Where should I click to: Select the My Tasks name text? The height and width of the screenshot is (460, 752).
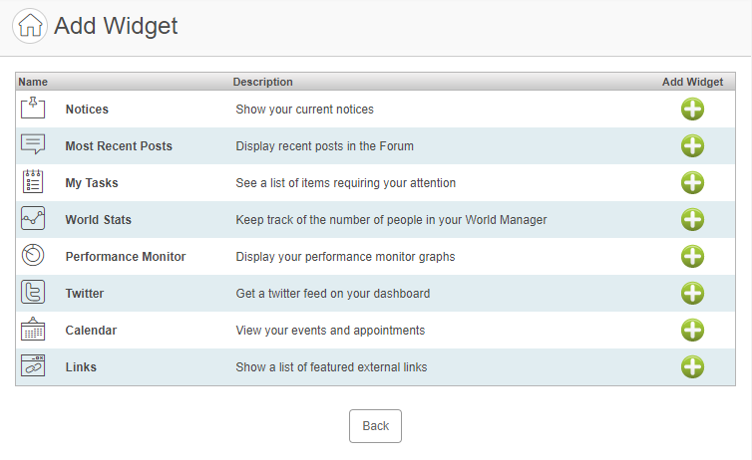click(x=92, y=183)
